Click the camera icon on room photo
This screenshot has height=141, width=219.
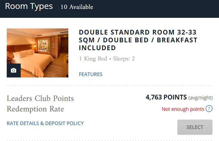[13, 70]
